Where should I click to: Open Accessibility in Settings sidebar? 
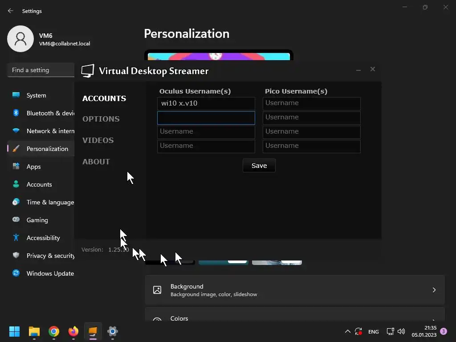point(41,238)
